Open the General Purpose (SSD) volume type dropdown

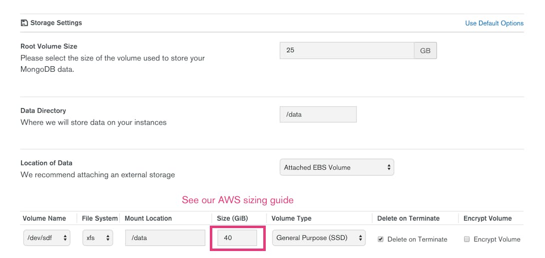click(x=319, y=238)
